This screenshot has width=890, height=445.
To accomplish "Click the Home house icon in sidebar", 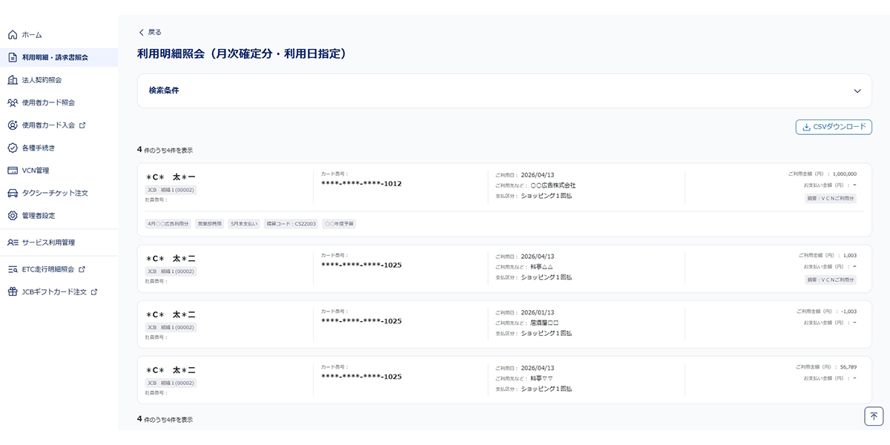I will coord(12,35).
